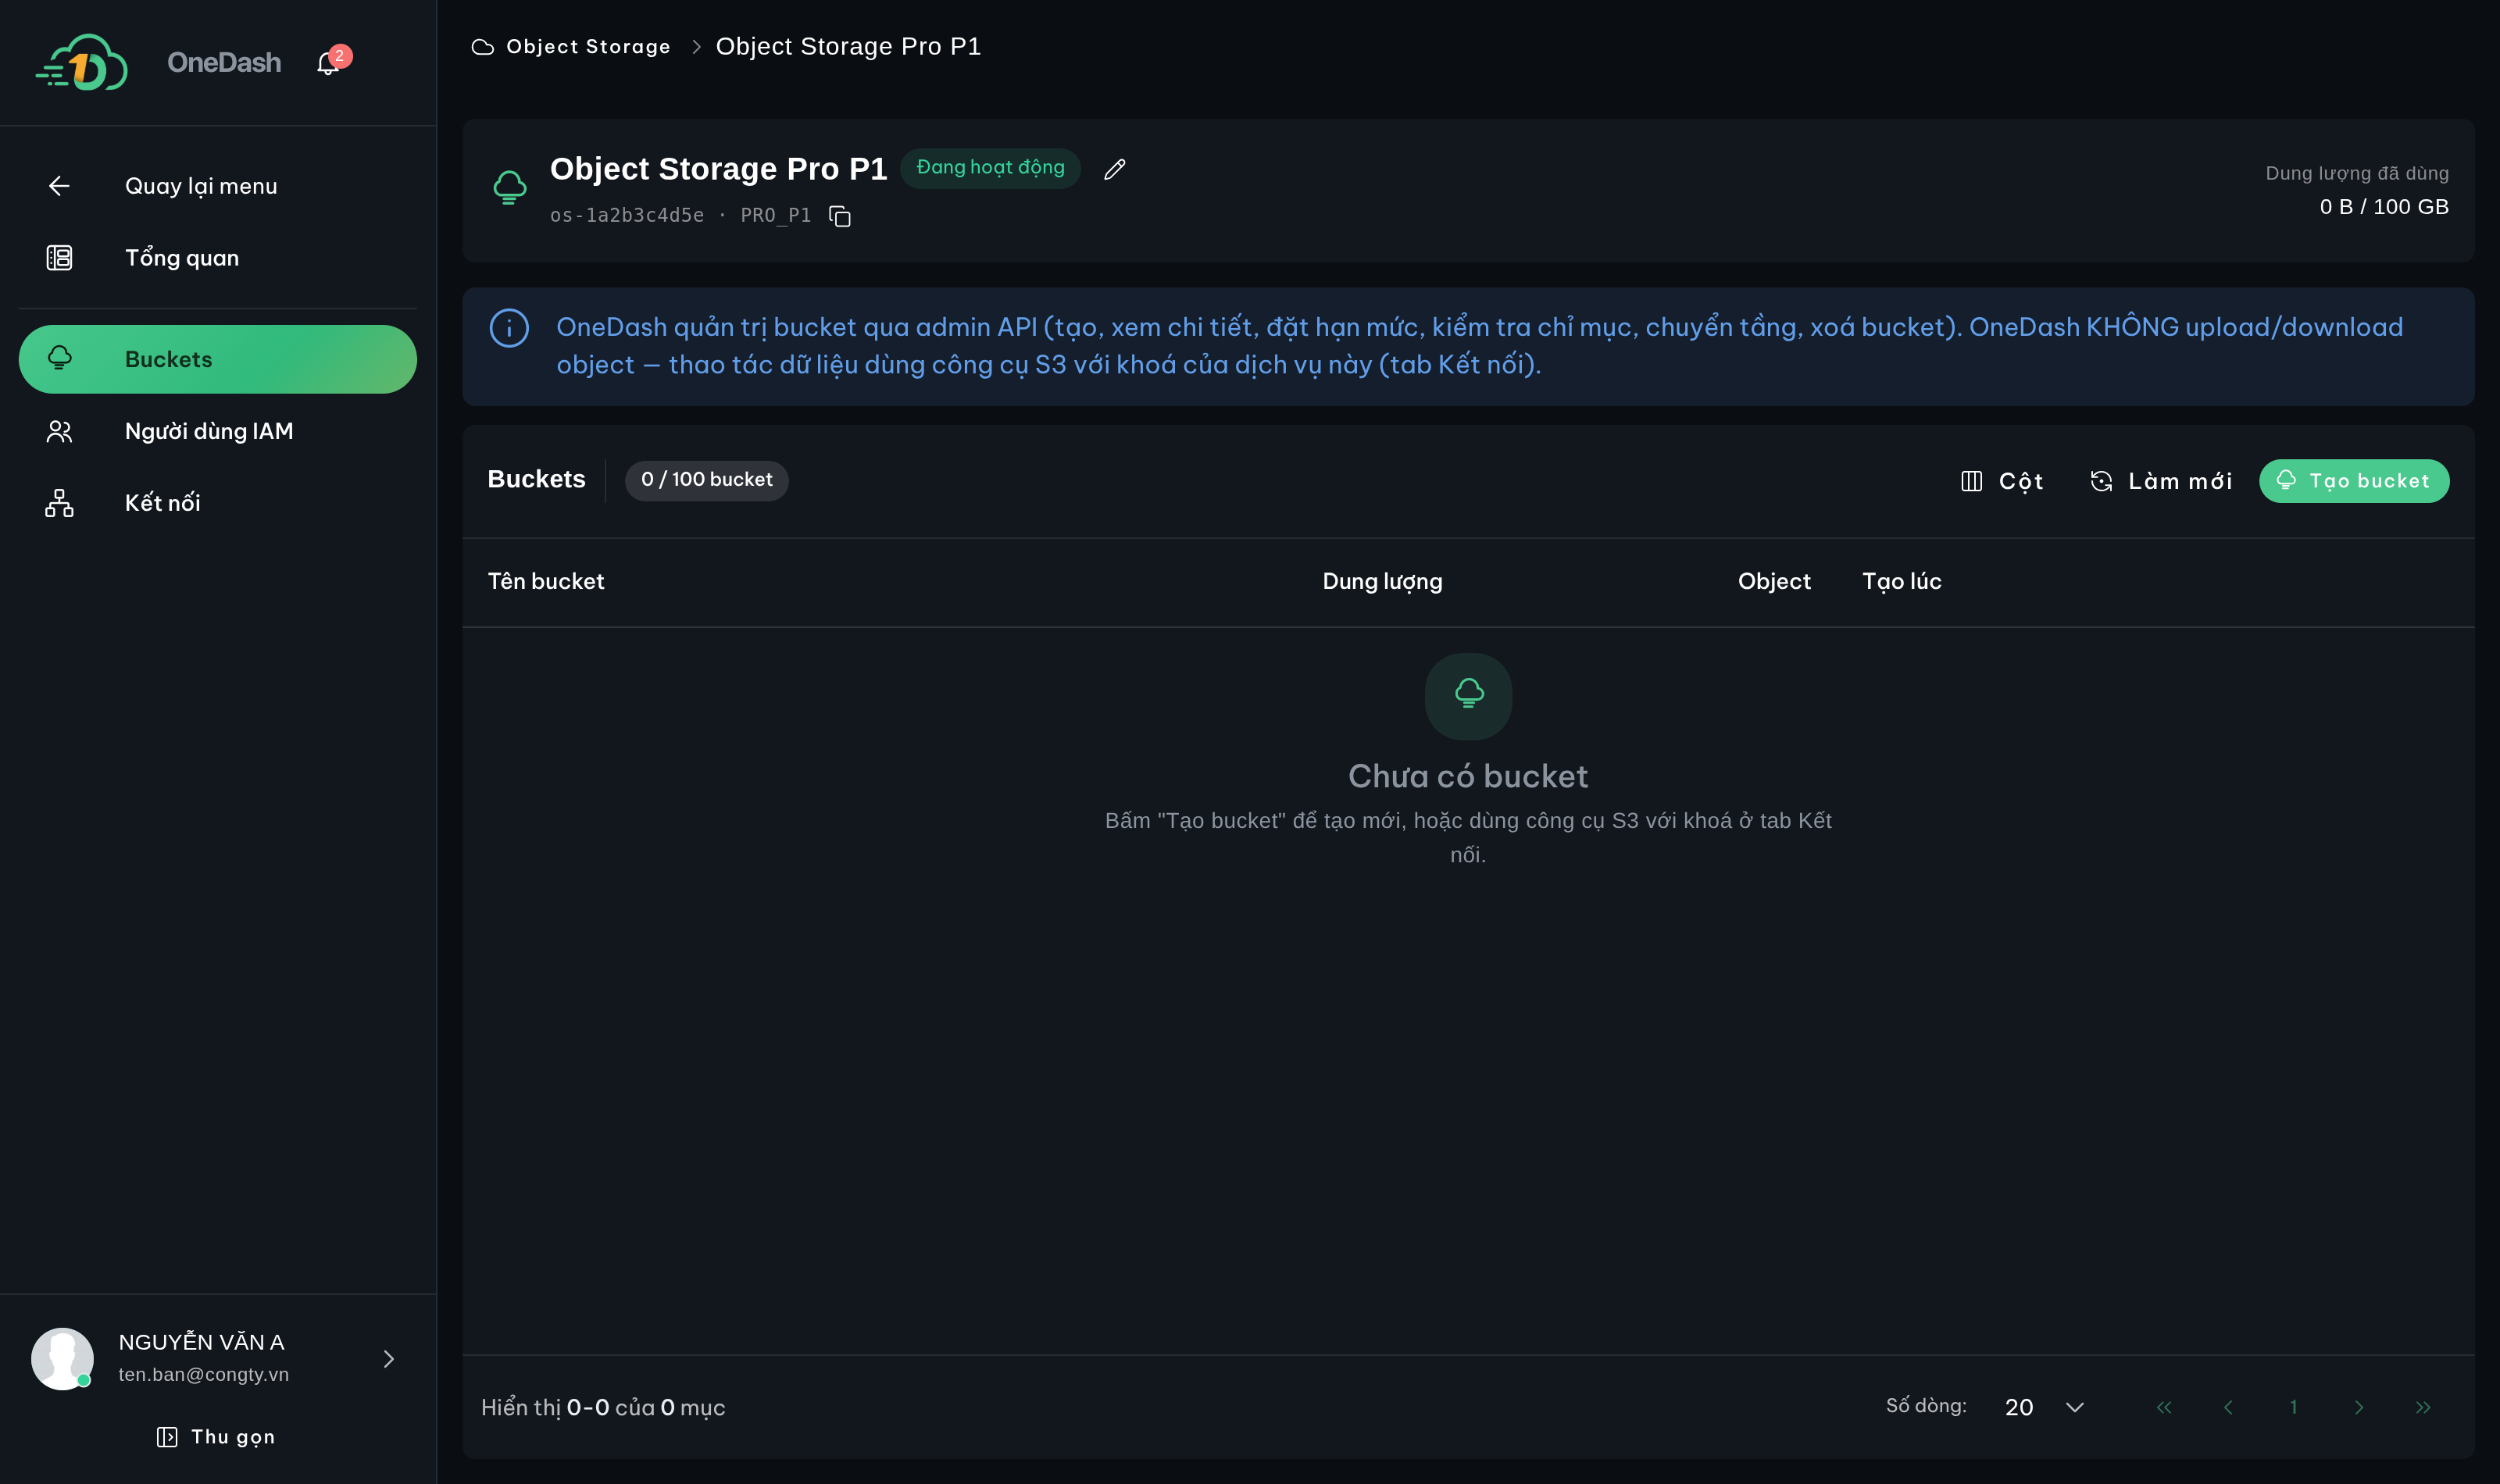Click the OneDash brand name
This screenshot has width=2500, height=1484.
tap(224, 62)
